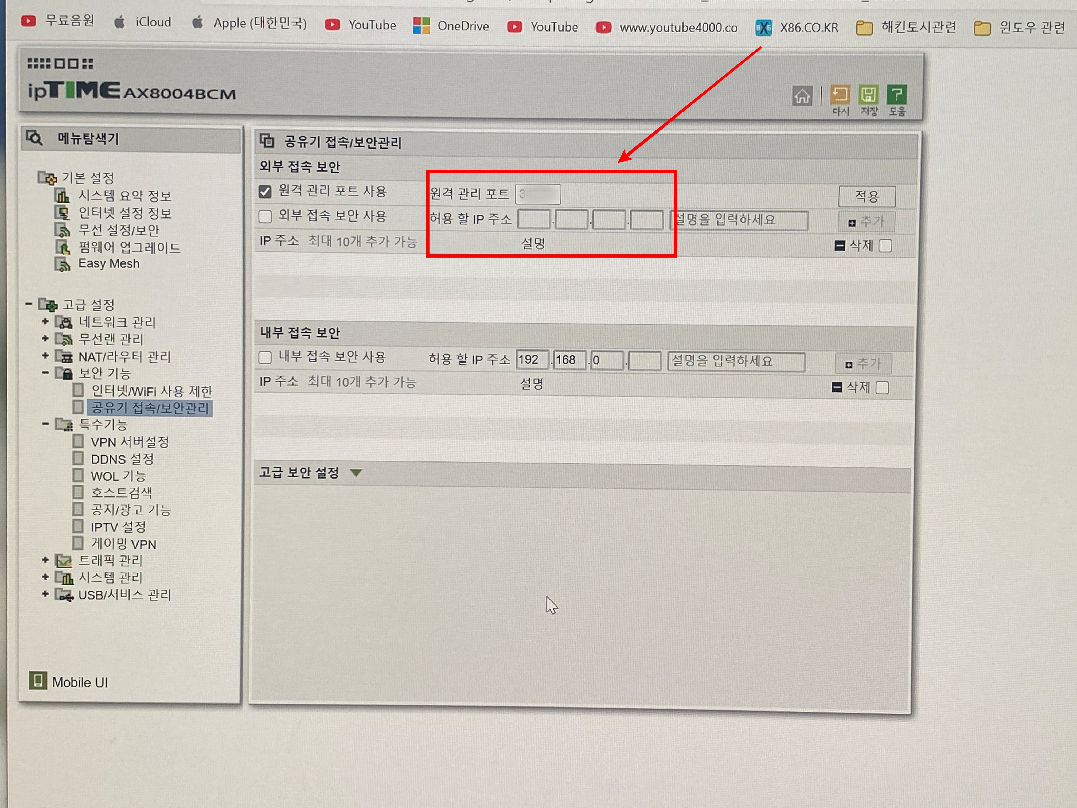
Task: Click the 메뉴탐색기 magnifier icon
Action: tap(34, 138)
